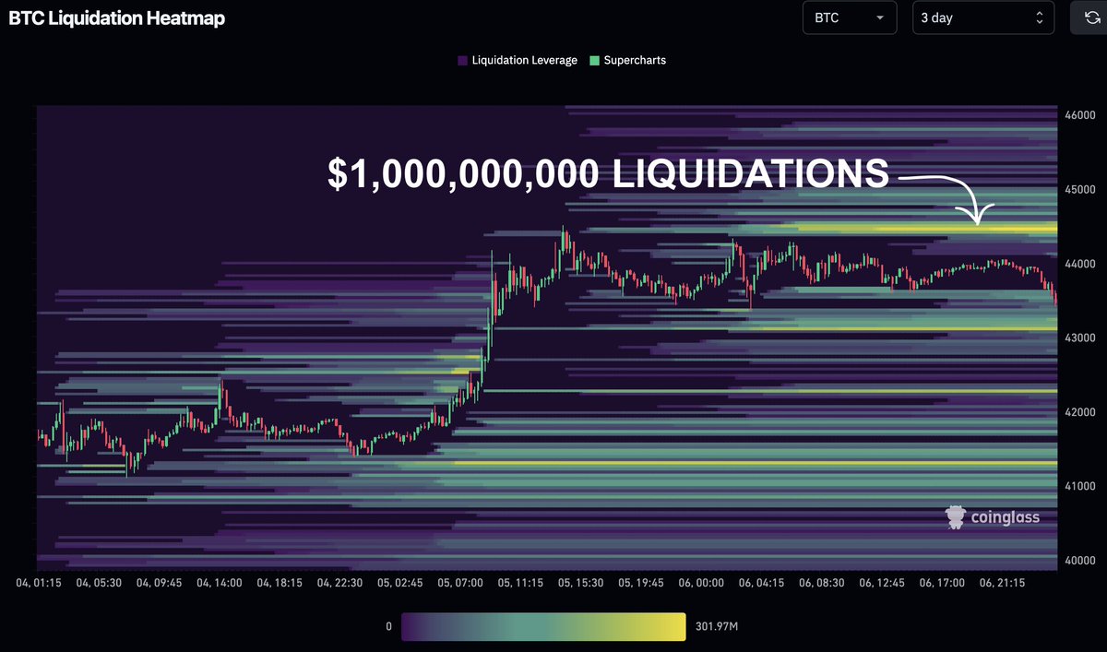Image resolution: width=1107 pixels, height=652 pixels.
Task: Click the 05, 19:45 time axis label
Action: point(640,583)
